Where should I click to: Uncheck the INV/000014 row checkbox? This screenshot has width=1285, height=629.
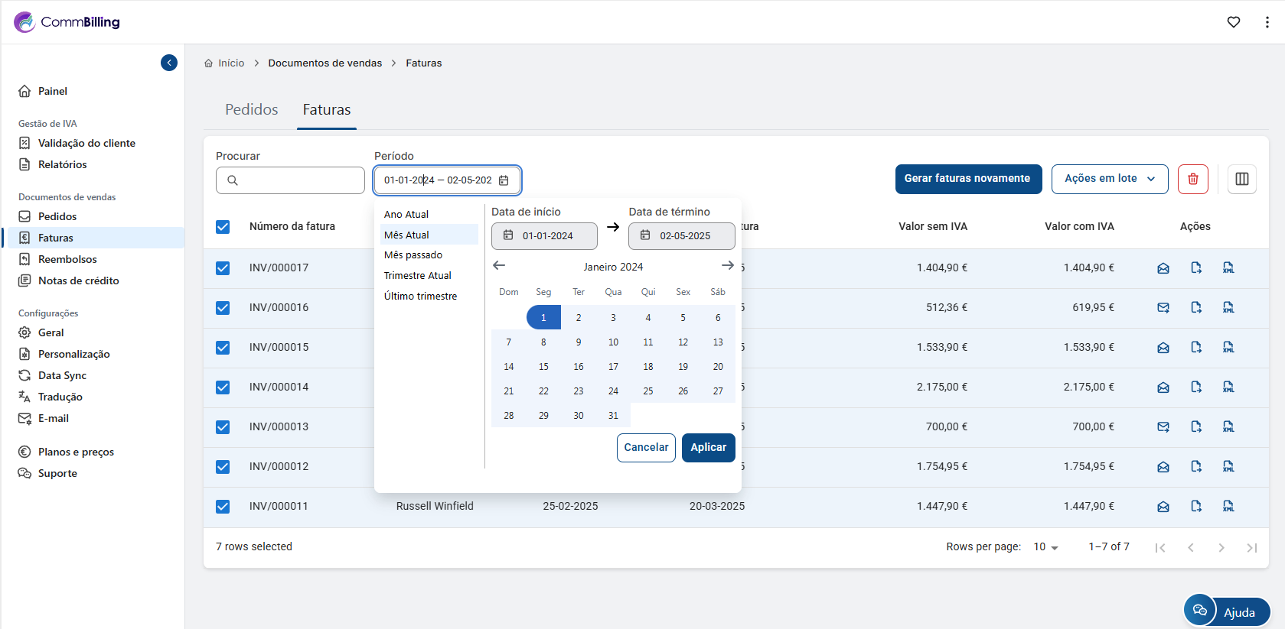(223, 387)
